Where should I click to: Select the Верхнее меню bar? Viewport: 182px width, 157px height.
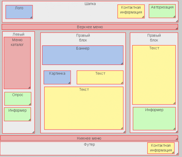(x=90, y=27)
